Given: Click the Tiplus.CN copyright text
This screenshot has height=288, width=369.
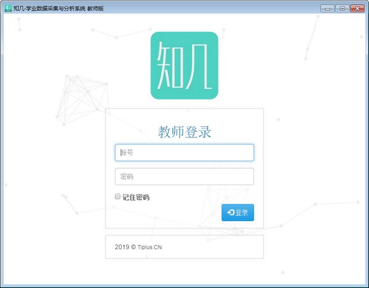Looking at the screenshot, I should [x=138, y=247].
